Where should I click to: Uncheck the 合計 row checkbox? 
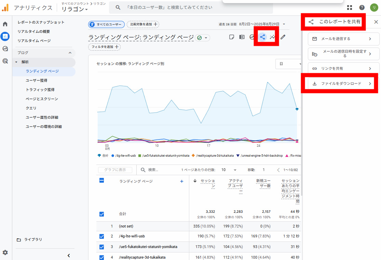tap(101, 214)
